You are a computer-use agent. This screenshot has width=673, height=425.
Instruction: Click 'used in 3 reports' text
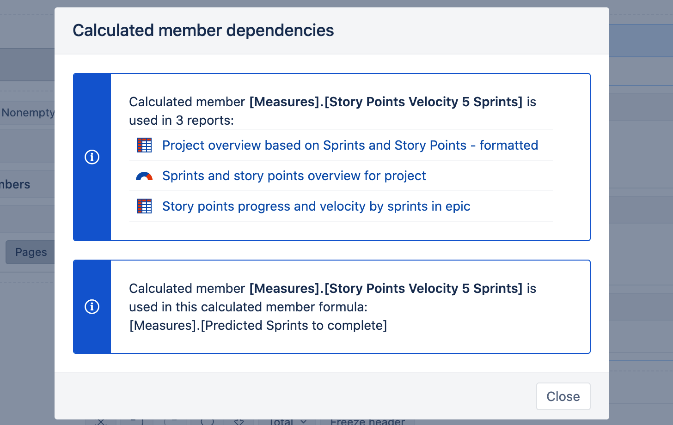pos(181,120)
